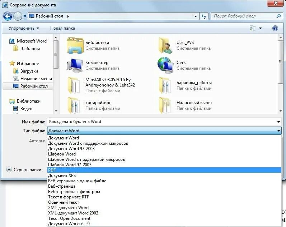
Task: Click the file list scrollbar thumb
Action: point(280,62)
